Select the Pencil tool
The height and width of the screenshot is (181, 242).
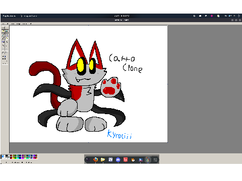[3, 38]
